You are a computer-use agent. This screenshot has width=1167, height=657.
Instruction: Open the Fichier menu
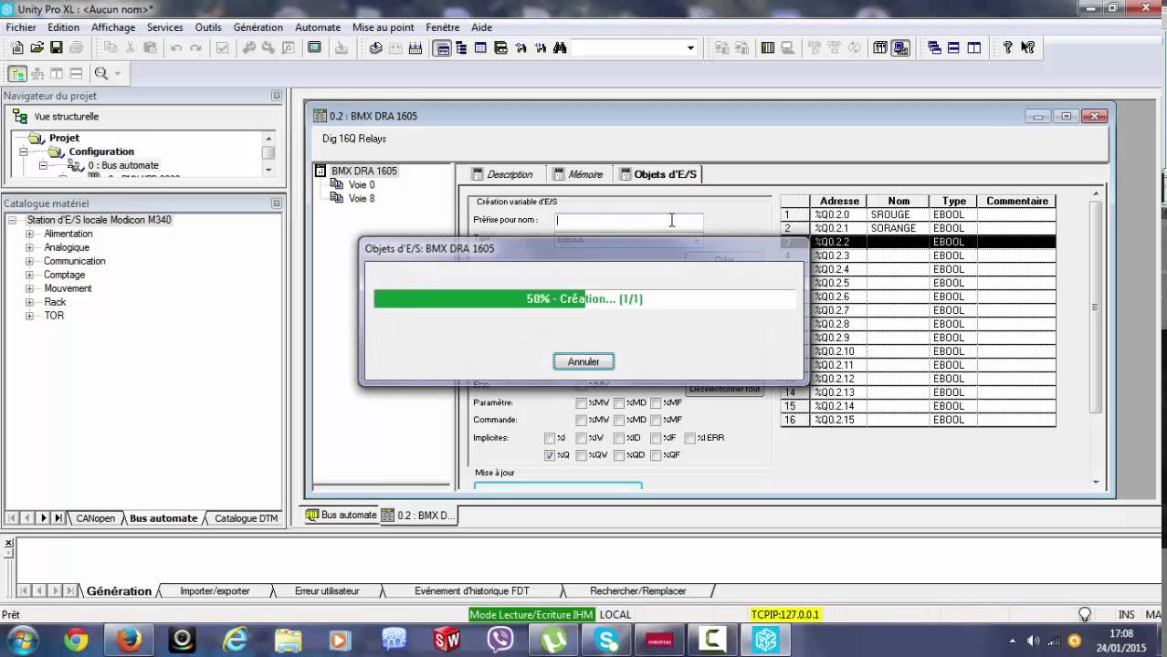click(21, 27)
